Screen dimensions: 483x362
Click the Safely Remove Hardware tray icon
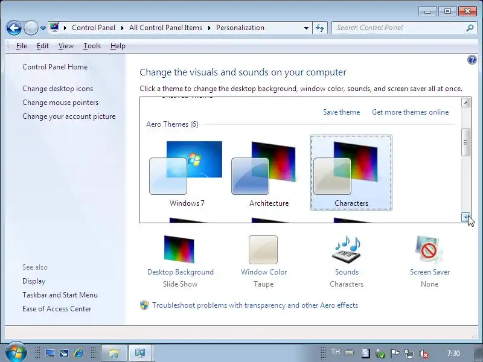coord(380,354)
